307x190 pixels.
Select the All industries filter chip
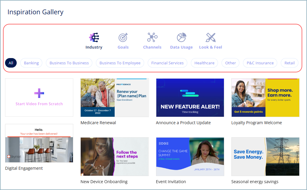pyautogui.click(x=11, y=63)
